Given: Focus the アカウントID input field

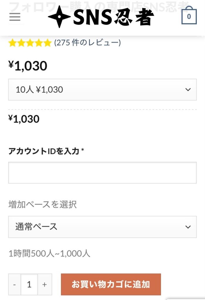Looking at the screenshot, I should point(102,173).
